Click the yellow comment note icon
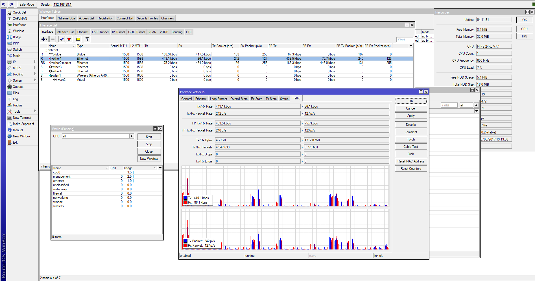The height and width of the screenshot is (281, 535). pyautogui.click(x=78, y=39)
